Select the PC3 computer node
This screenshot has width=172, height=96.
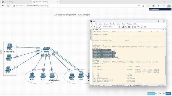(32, 76)
